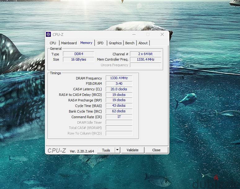Image resolution: width=240 pixels, height=189 pixels.
Task: Click the Bank Cycle Time (tRC) label
Action: coord(85,111)
